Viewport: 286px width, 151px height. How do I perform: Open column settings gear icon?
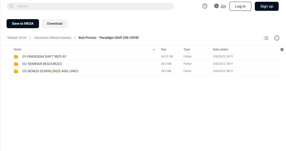(282, 50)
